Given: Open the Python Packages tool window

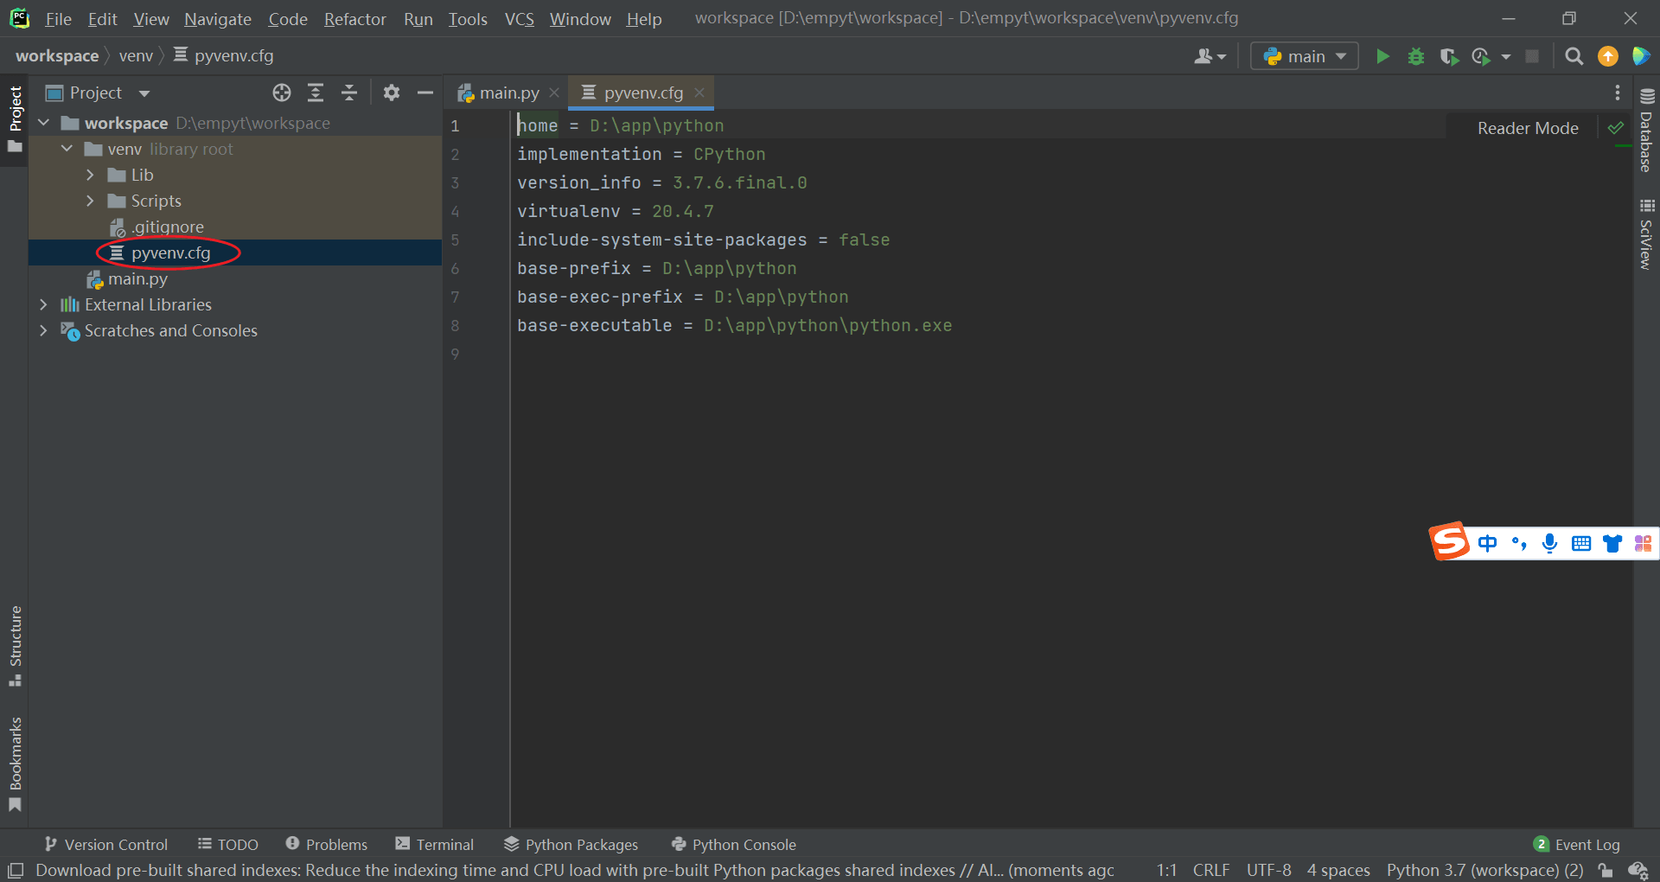Looking at the screenshot, I should (571, 845).
